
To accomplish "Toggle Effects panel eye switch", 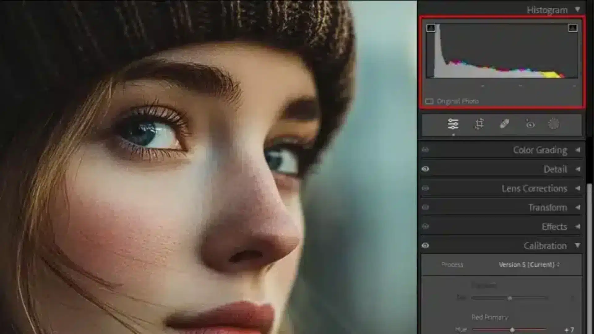I will point(425,226).
